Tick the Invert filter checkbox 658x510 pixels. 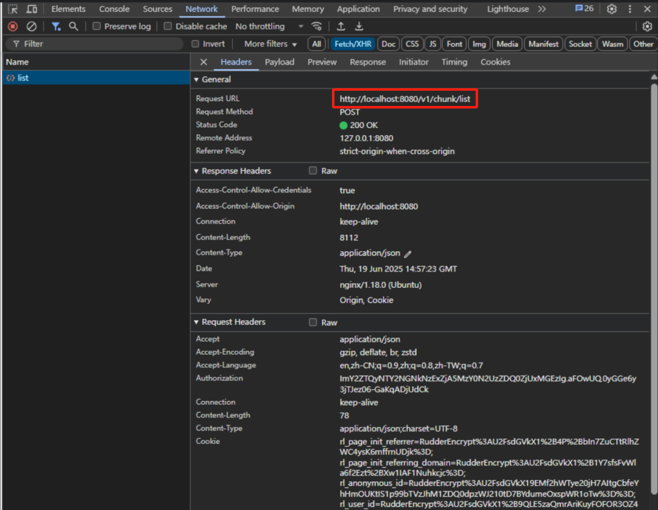point(196,44)
